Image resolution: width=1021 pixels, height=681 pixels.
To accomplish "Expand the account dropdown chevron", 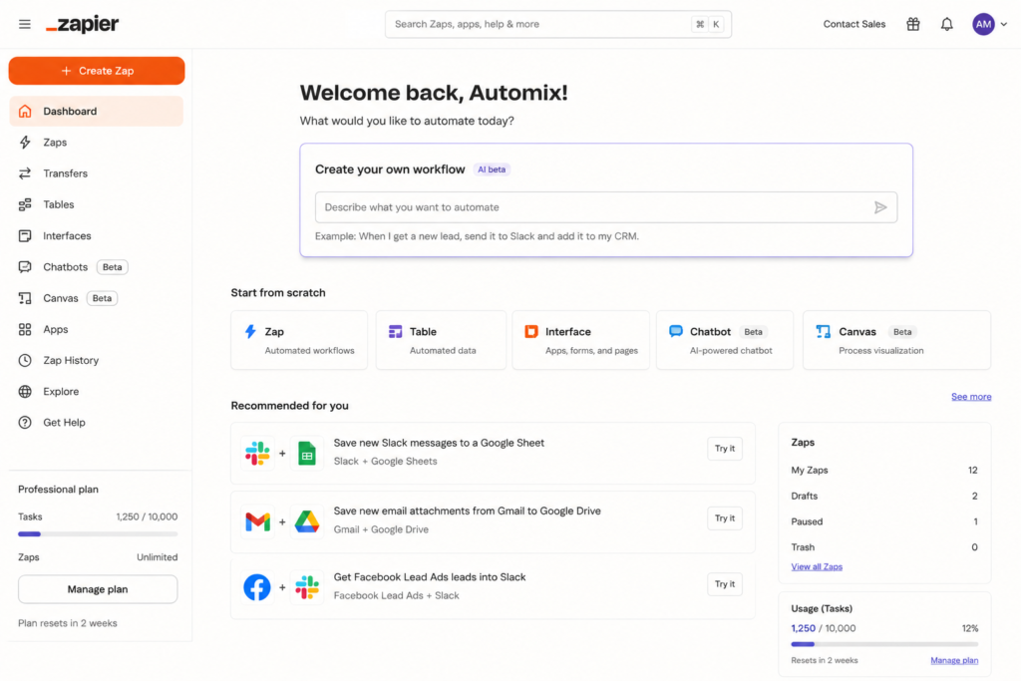I will tap(1004, 24).
